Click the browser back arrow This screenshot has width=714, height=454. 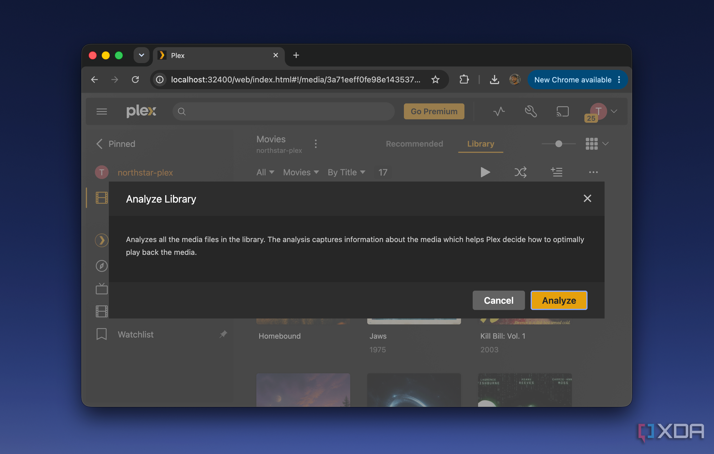pos(94,80)
